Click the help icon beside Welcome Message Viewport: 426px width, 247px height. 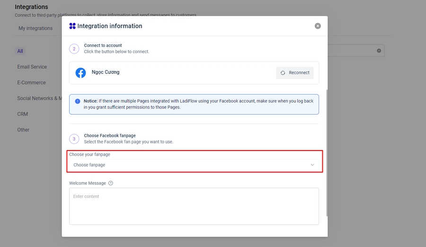(x=111, y=183)
